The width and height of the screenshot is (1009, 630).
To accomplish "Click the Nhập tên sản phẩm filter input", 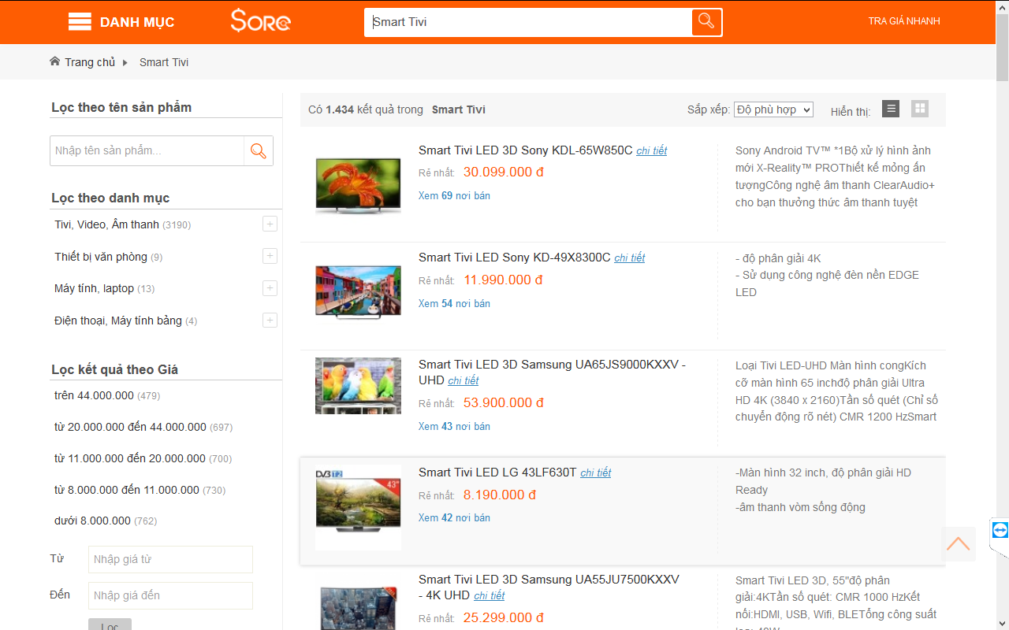I will point(147,150).
